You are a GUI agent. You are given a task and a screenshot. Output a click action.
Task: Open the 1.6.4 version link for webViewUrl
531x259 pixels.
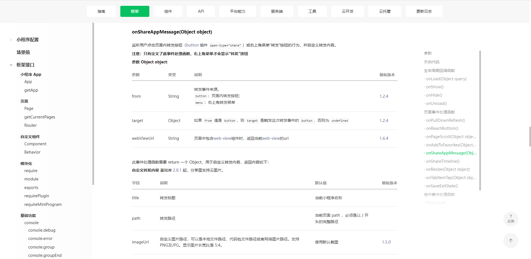coord(384,138)
